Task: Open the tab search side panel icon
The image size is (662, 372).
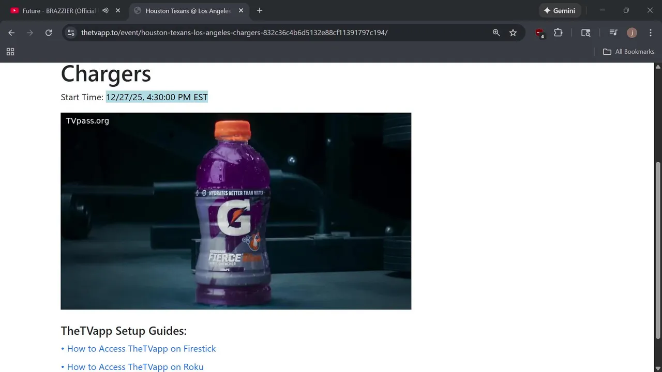Action: click(585, 33)
